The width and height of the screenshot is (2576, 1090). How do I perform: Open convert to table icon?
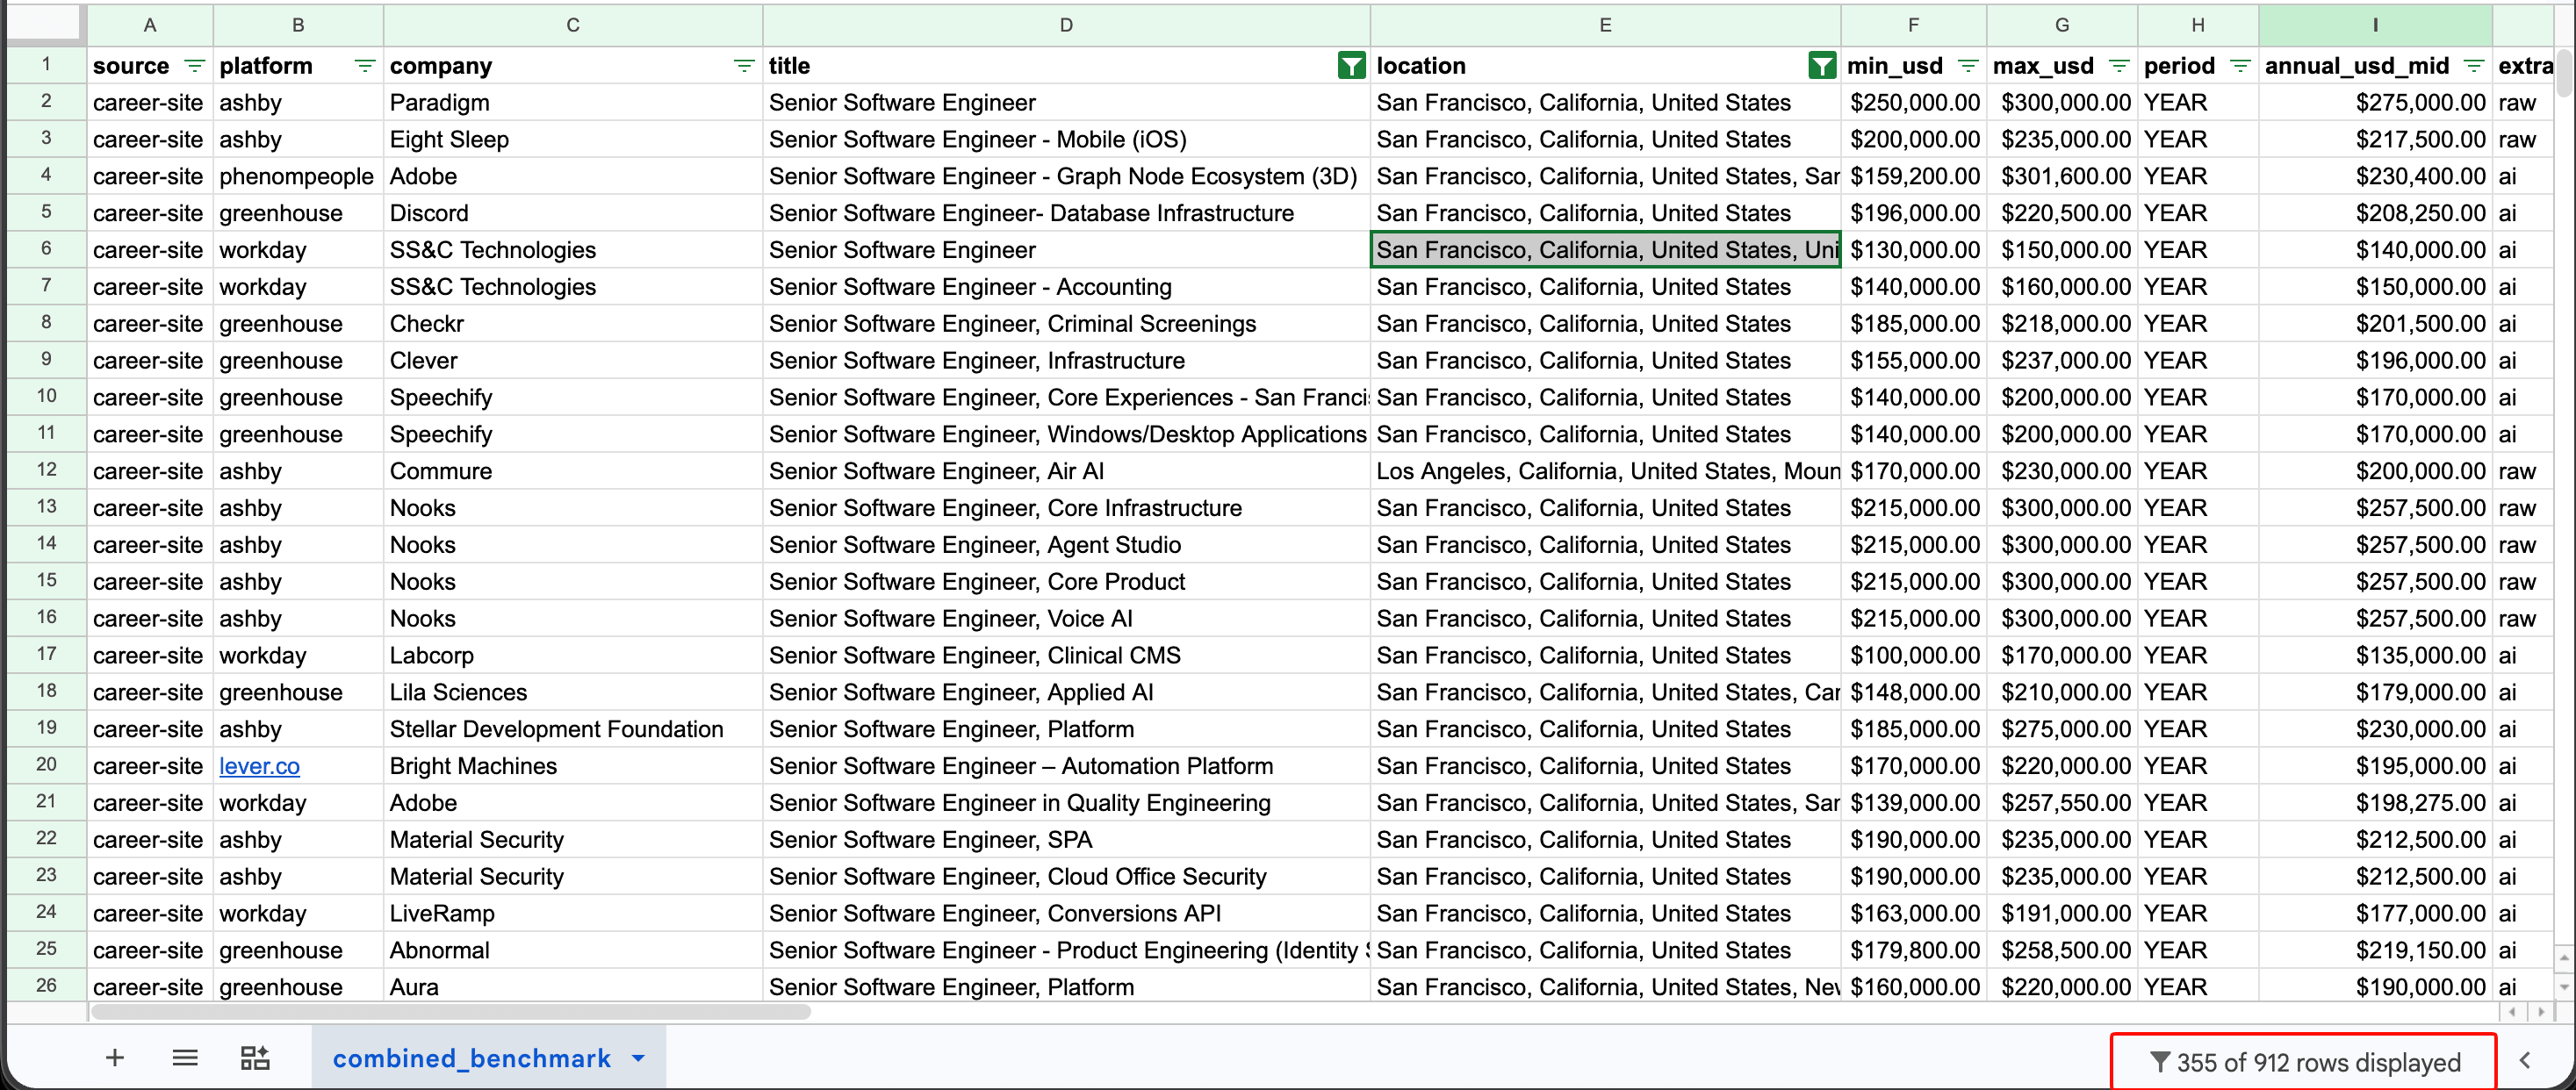(255, 1058)
